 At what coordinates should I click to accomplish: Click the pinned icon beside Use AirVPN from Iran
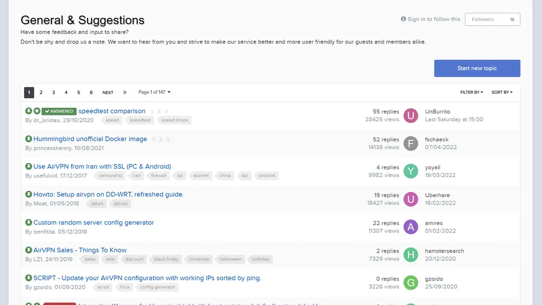point(28,166)
